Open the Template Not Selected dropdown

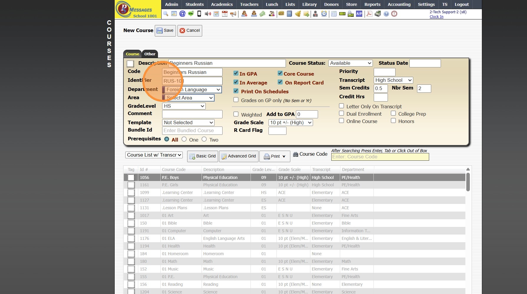[188, 122]
